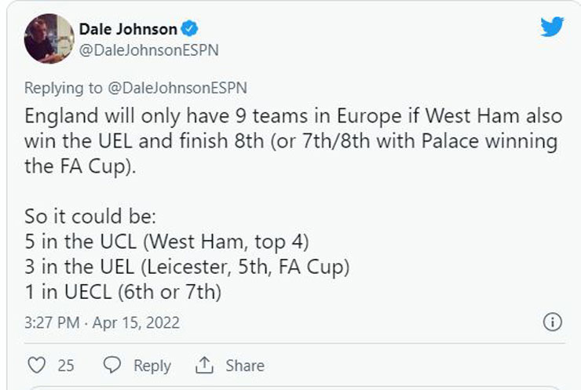Screen dimensions: 581x390
Task: Open the tweet info circle icon
Action: point(553,322)
